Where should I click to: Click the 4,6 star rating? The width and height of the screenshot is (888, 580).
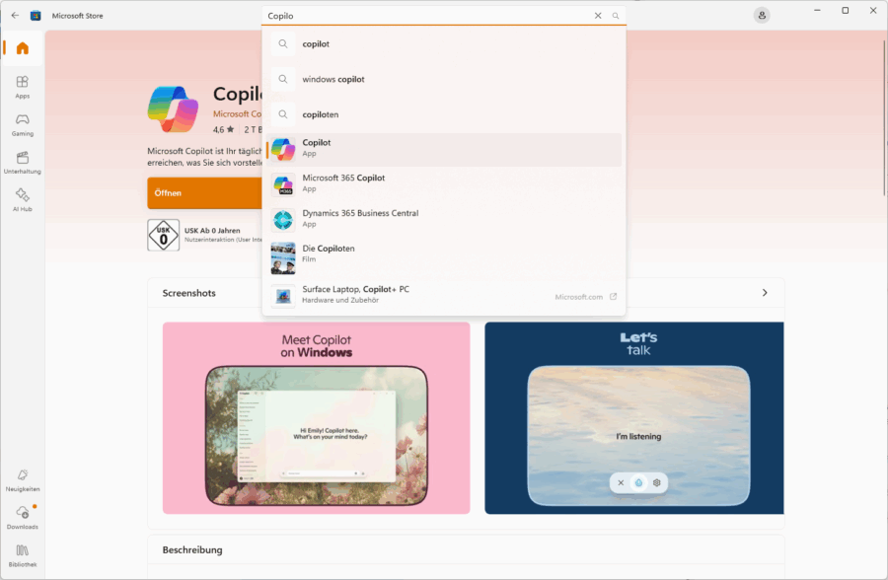(x=224, y=129)
